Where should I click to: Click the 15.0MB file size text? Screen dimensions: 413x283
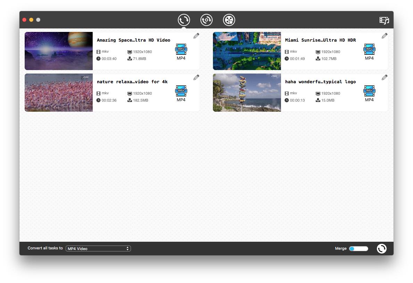point(328,100)
